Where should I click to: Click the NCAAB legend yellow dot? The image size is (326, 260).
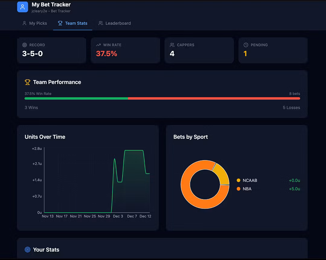pos(238,180)
